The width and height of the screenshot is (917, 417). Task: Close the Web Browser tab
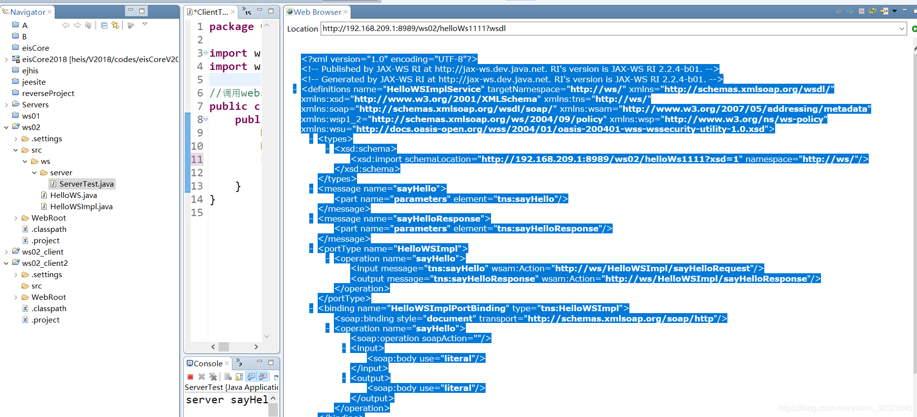(x=345, y=12)
